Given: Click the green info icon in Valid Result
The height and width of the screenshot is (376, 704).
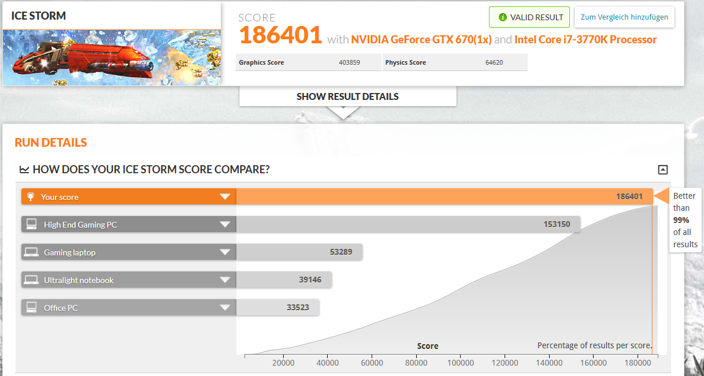Looking at the screenshot, I should click(x=503, y=17).
